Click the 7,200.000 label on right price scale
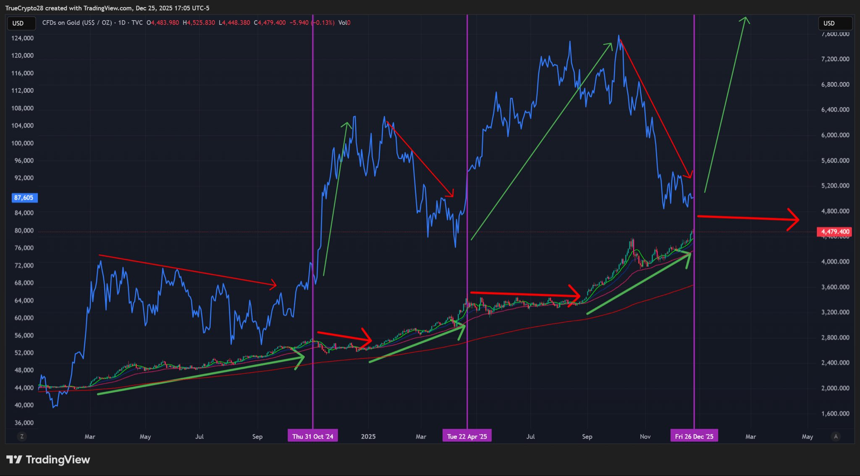 835,59
